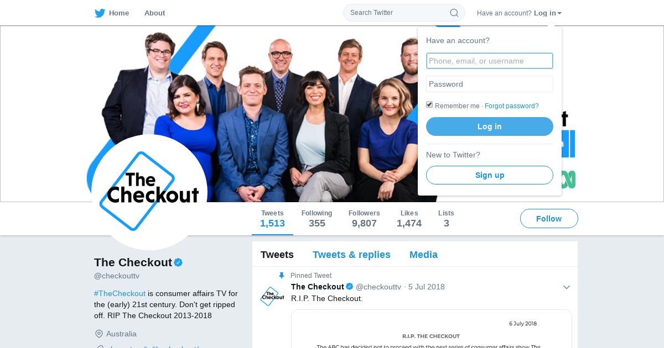Select the About menu item
The width and height of the screenshot is (664, 348).
(154, 13)
